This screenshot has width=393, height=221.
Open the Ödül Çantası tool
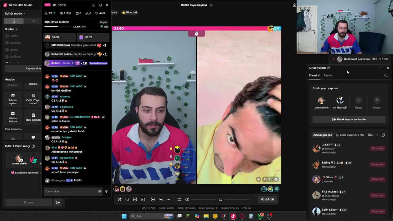(x=33, y=117)
